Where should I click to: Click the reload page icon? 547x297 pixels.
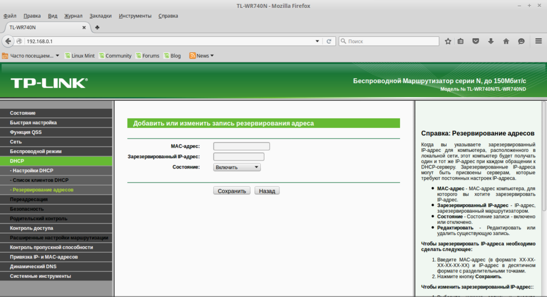pyautogui.click(x=329, y=41)
